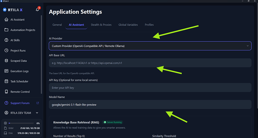The width and height of the screenshot is (258, 138).
Task: Click the sidebar vertical scrollbar
Action: pos(41,54)
